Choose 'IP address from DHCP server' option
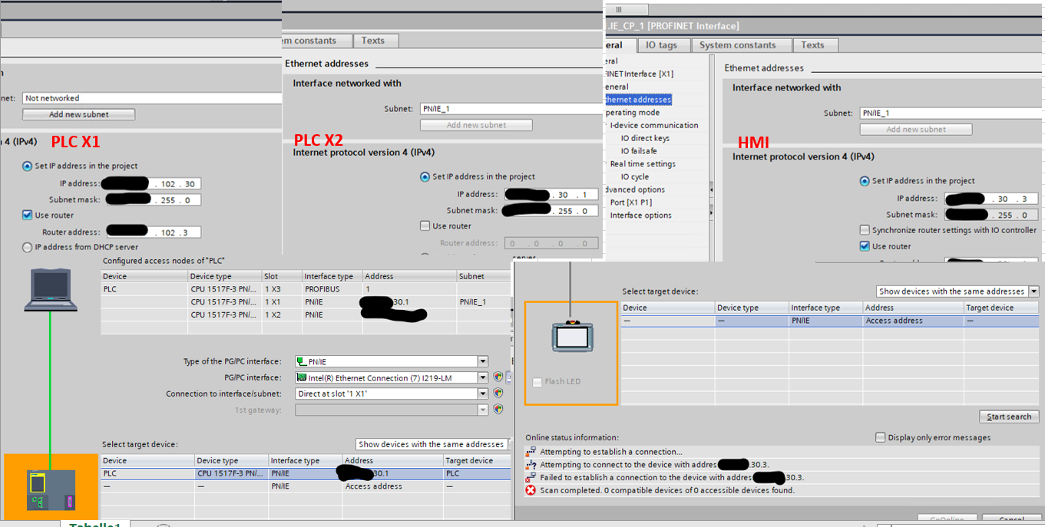The width and height of the screenshot is (1045, 527). tap(28, 247)
